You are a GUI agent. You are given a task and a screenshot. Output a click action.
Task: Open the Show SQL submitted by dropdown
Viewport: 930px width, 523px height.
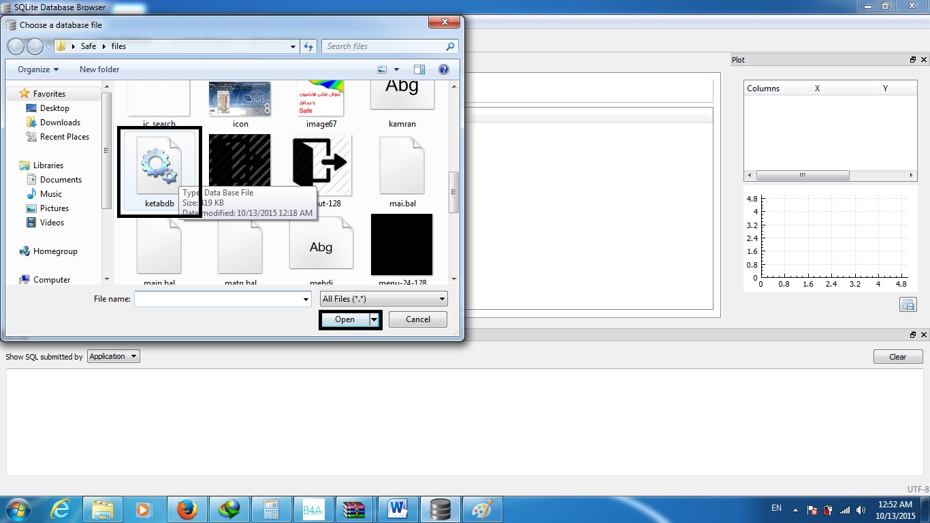(114, 356)
